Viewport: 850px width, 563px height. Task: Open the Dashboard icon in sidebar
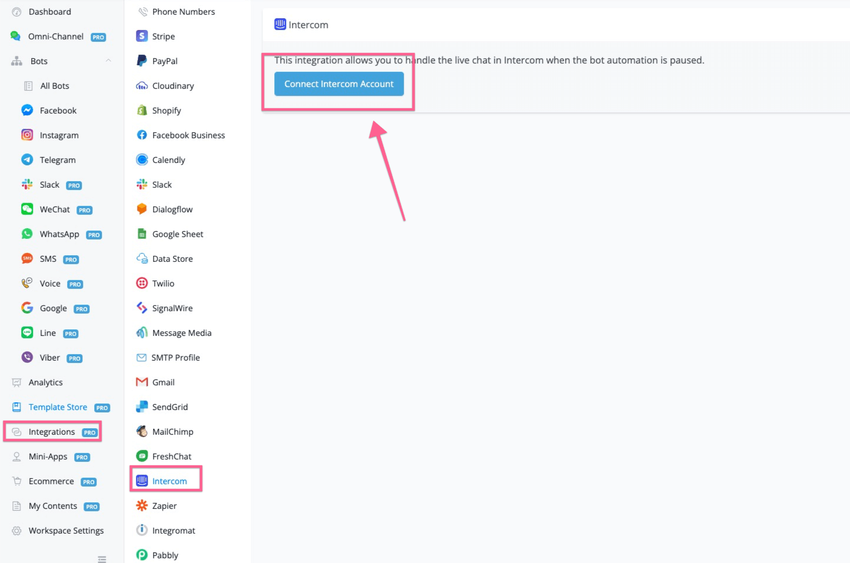click(16, 12)
